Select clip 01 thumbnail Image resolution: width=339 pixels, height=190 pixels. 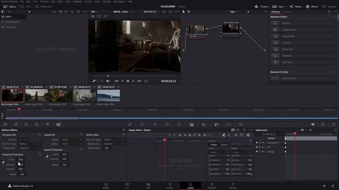13,96
